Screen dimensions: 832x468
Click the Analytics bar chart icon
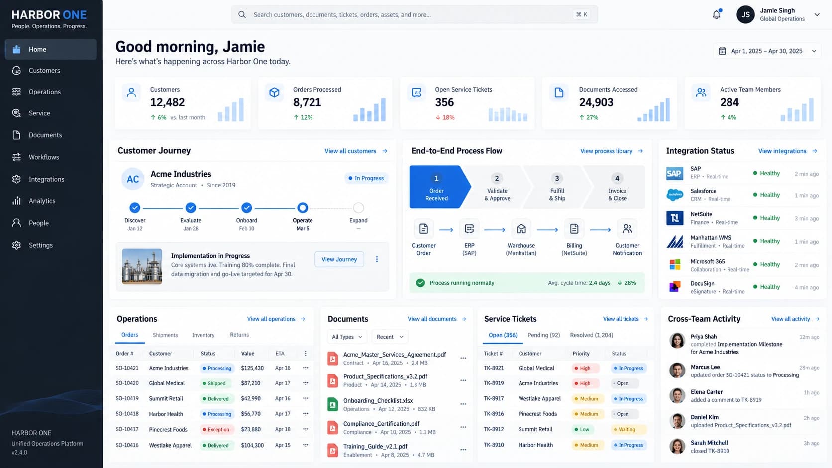coord(16,201)
